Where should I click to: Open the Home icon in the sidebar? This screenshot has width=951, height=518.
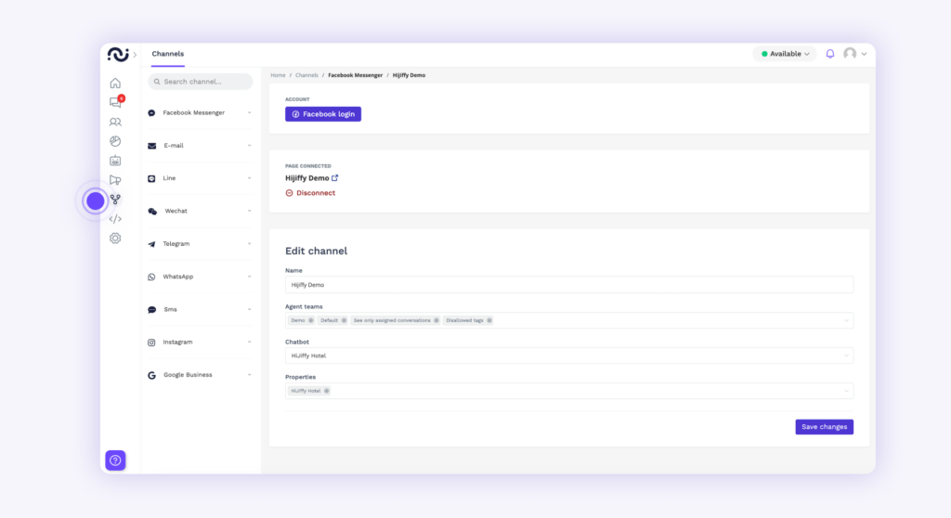115,83
